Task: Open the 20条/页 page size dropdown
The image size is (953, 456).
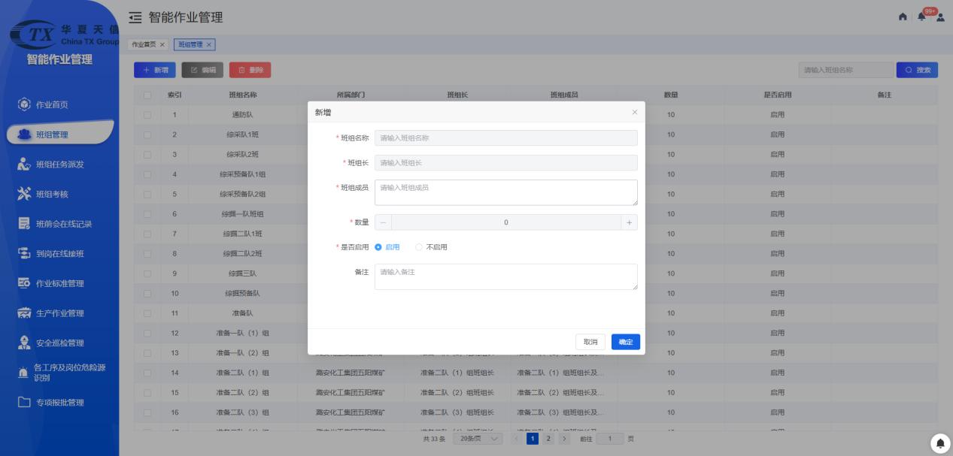Action: tap(478, 438)
